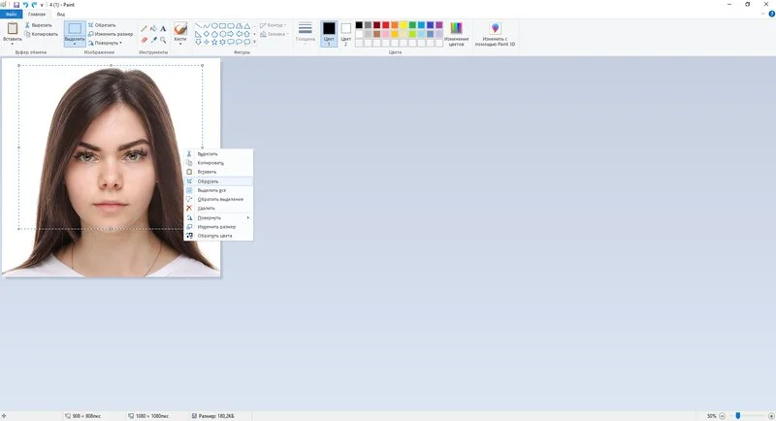Choose the line shape
Image resolution: width=776 pixels, height=421 pixels.
(198, 26)
